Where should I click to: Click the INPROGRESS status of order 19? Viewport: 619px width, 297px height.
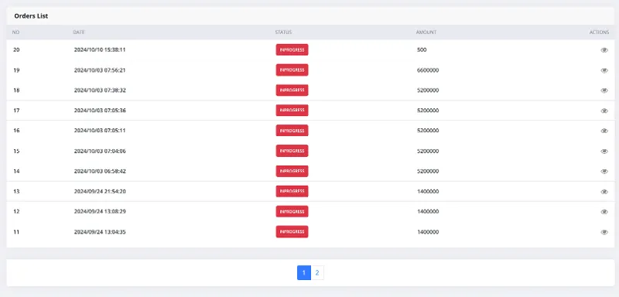[292, 70]
